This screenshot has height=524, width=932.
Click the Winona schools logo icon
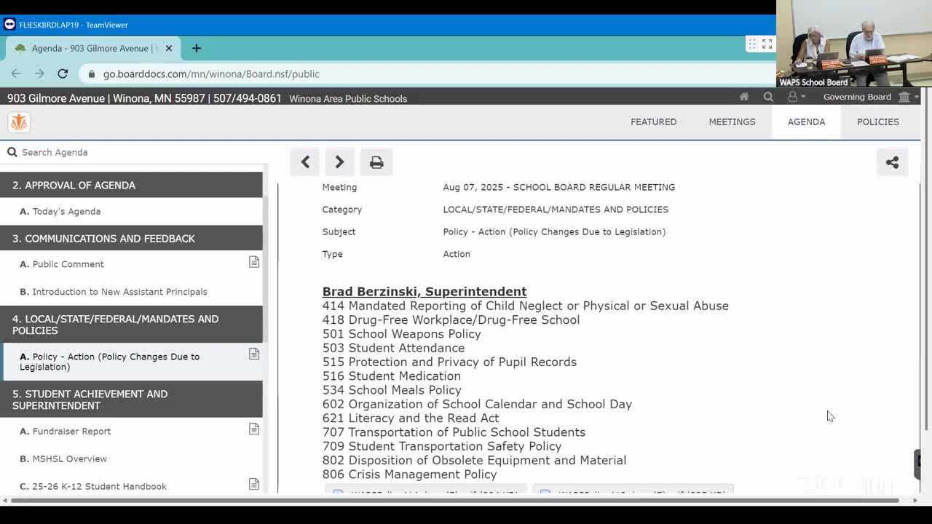click(19, 122)
